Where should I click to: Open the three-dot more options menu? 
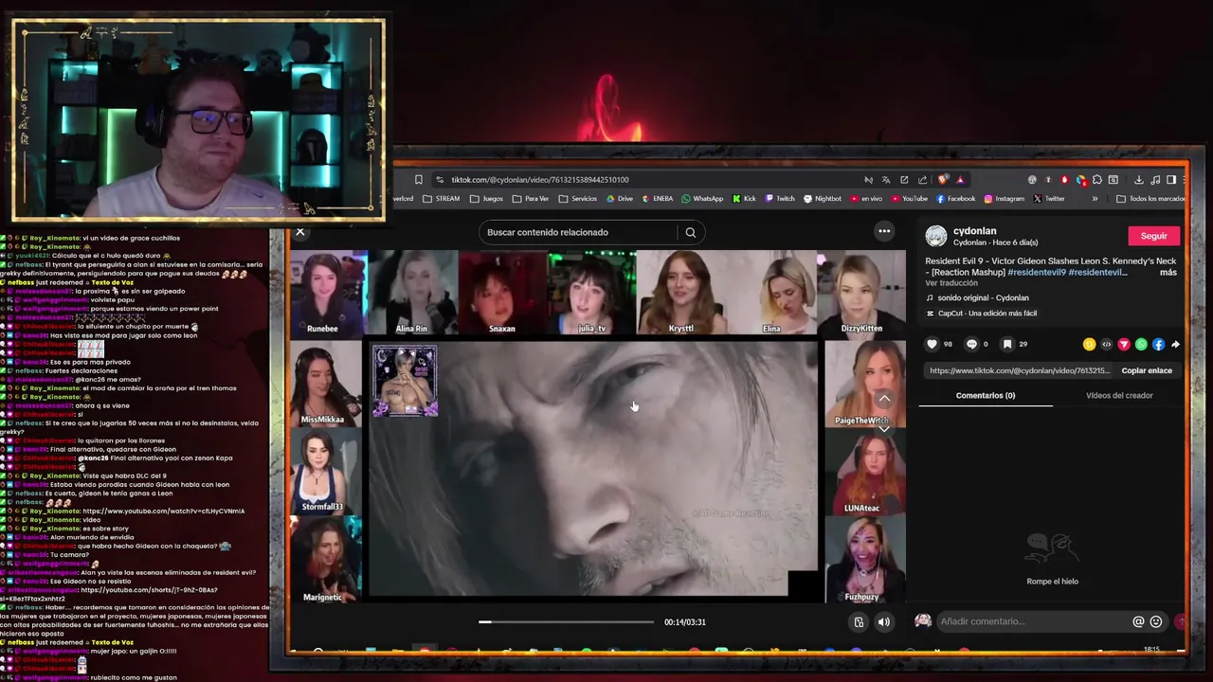[884, 231]
